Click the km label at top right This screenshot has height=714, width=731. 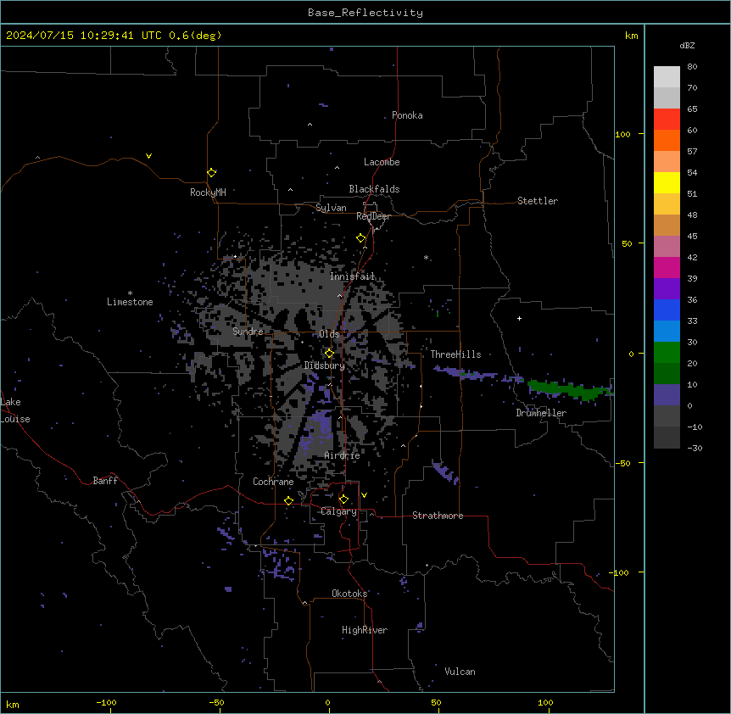[x=631, y=36]
